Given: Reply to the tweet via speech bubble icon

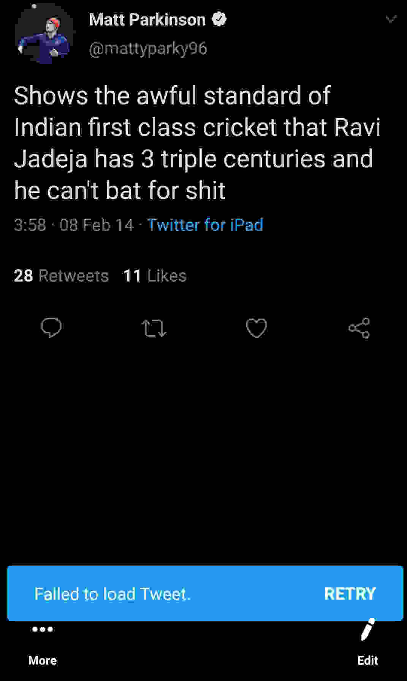Looking at the screenshot, I should (x=51, y=328).
